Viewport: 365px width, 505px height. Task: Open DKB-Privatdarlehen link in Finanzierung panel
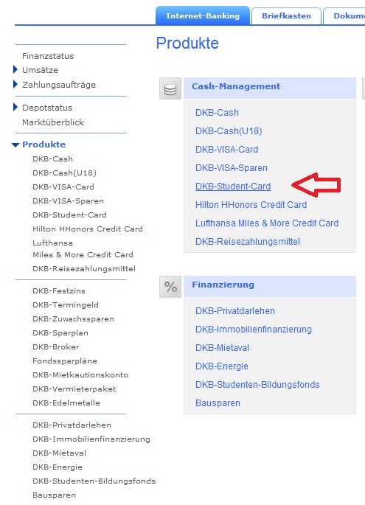pos(234,311)
